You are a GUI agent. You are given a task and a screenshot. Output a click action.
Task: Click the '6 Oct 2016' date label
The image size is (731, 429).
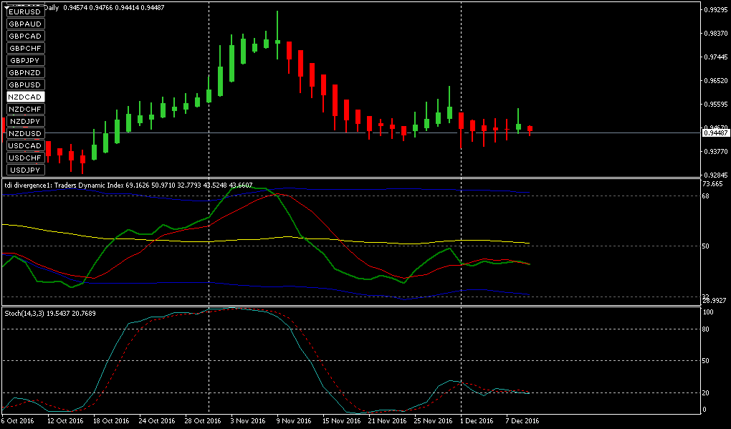click(x=16, y=420)
